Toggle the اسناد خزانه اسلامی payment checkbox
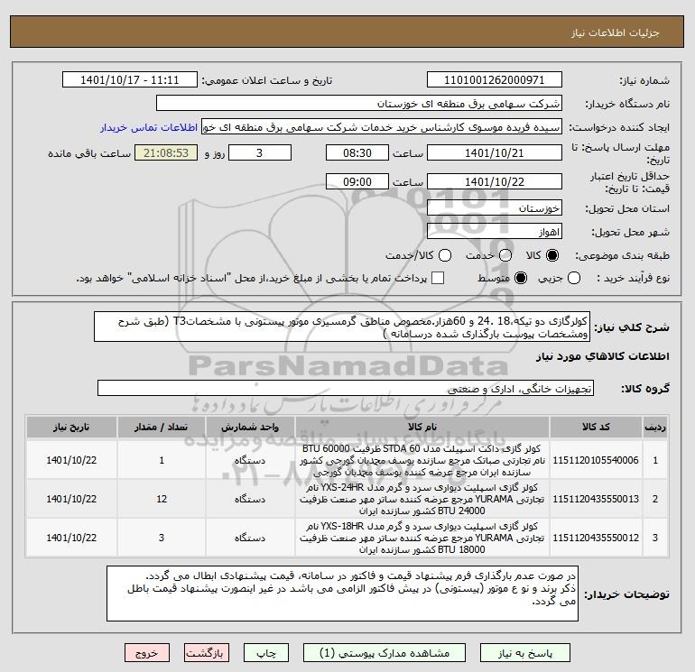The height and width of the screenshot is (672, 695). pos(438,278)
